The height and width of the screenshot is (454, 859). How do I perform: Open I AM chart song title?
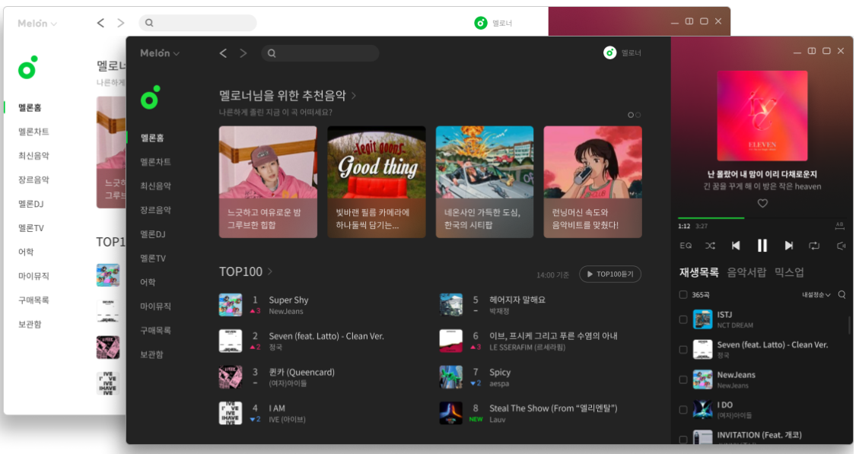[277, 408]
